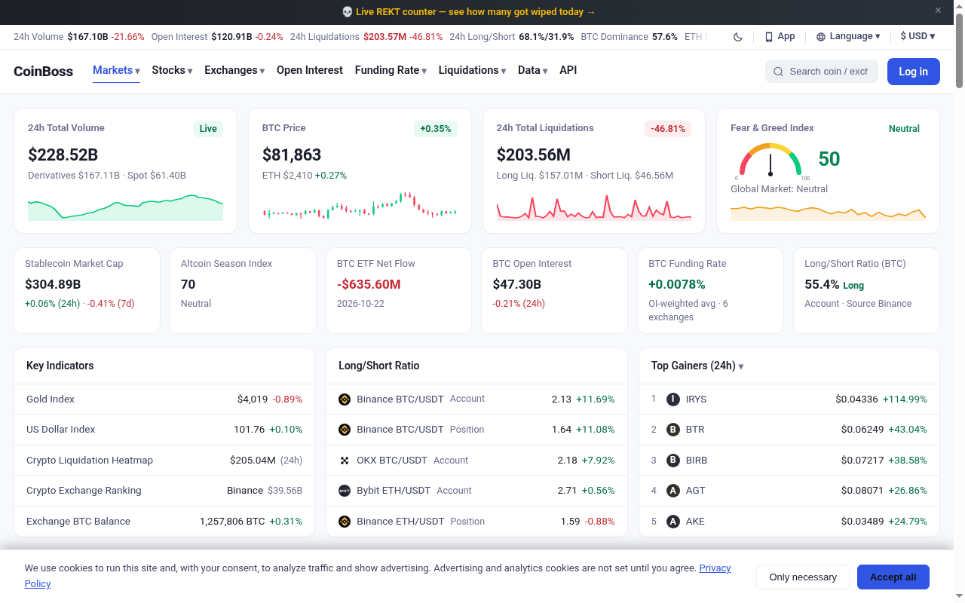Open the Language dropdown
Image resolution: width=965 pixels, height=603 pixels.
pyautogui.click(x=848, y=36)
